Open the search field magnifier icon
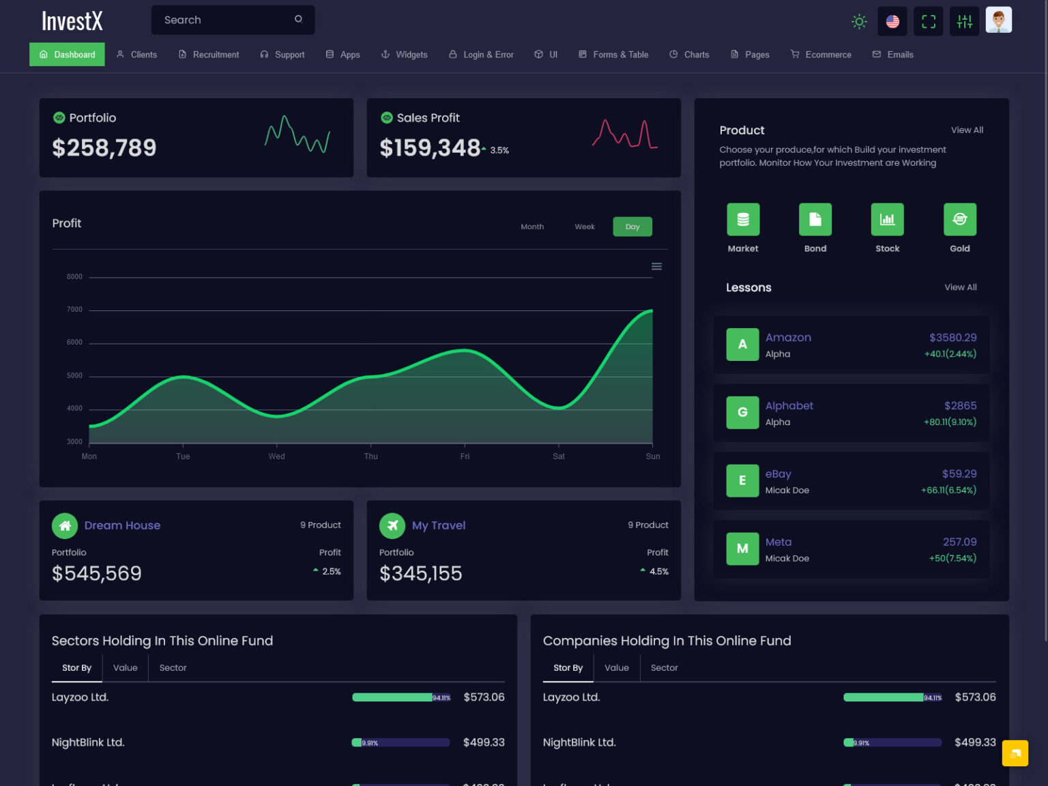This screenshot has height=786, width=1048. pos(298,19)
